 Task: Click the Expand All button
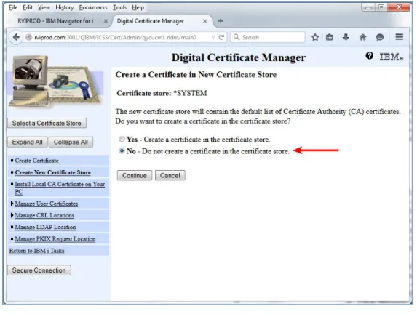pyautogui.click(x=28, y=142)
